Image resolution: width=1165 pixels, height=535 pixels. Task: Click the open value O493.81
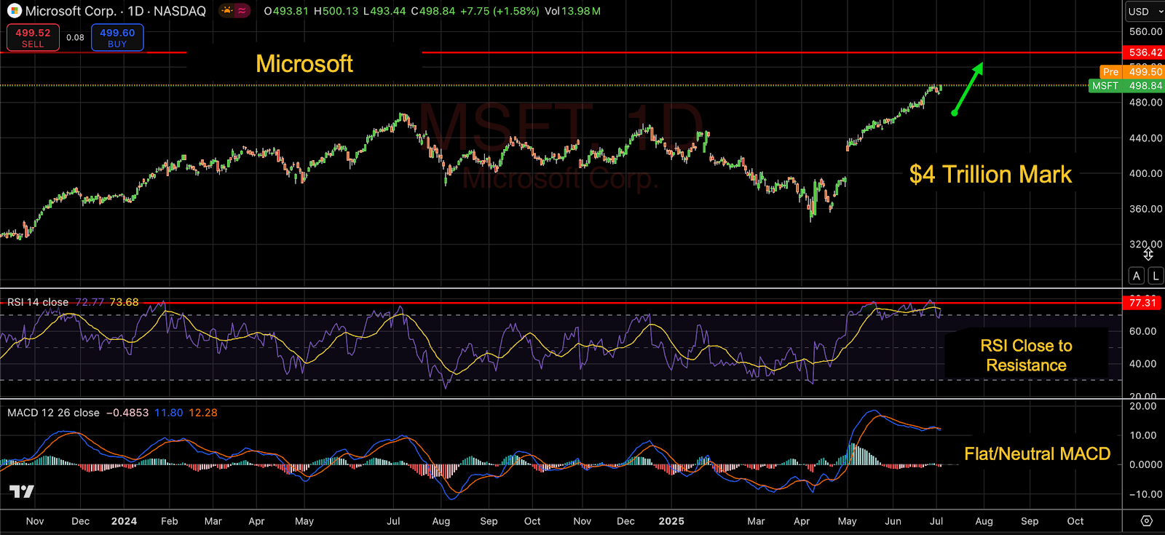[x=287, y=11]
